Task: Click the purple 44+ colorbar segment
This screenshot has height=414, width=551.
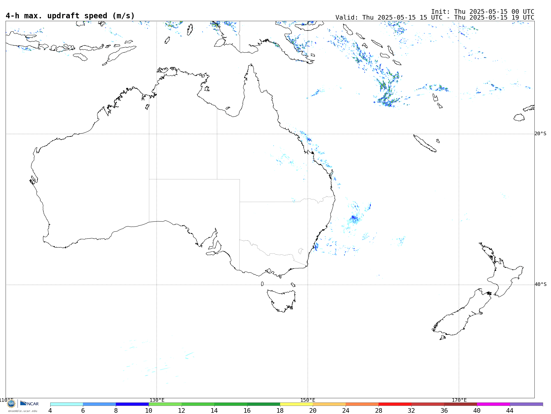Action: 526,404
